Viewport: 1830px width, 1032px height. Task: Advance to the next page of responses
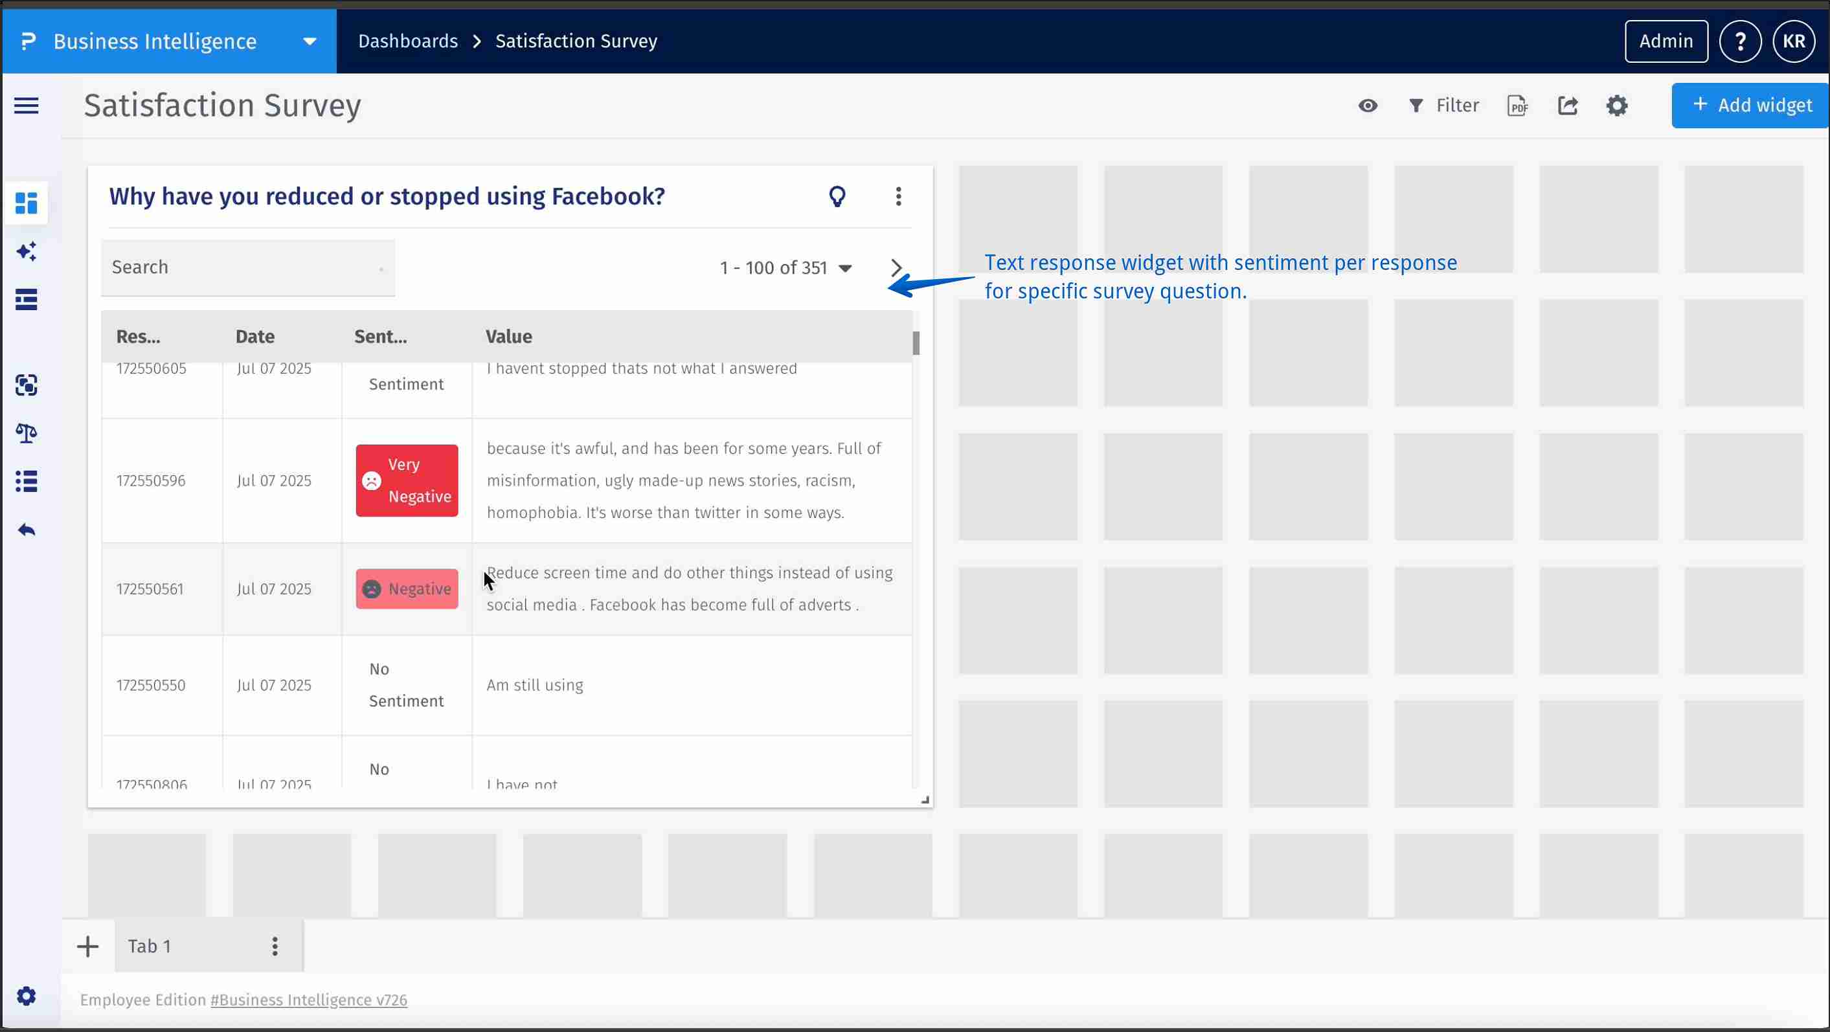896,268
